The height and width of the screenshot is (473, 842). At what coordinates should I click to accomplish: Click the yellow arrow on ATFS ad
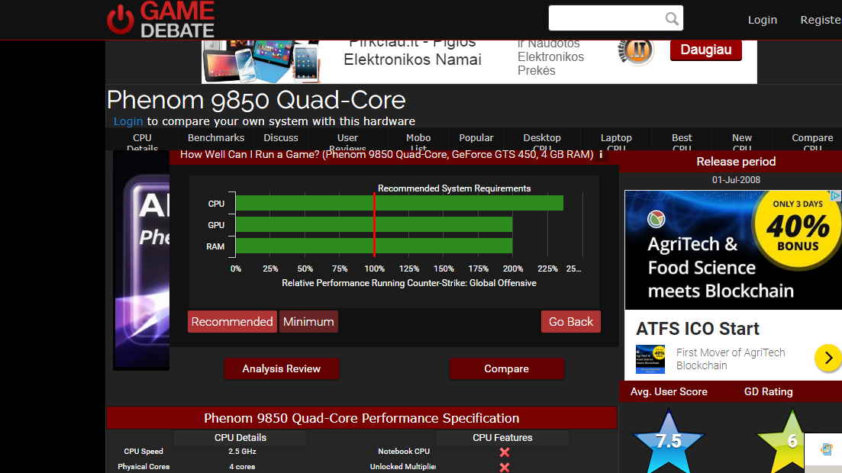click(x=827, y=358)
